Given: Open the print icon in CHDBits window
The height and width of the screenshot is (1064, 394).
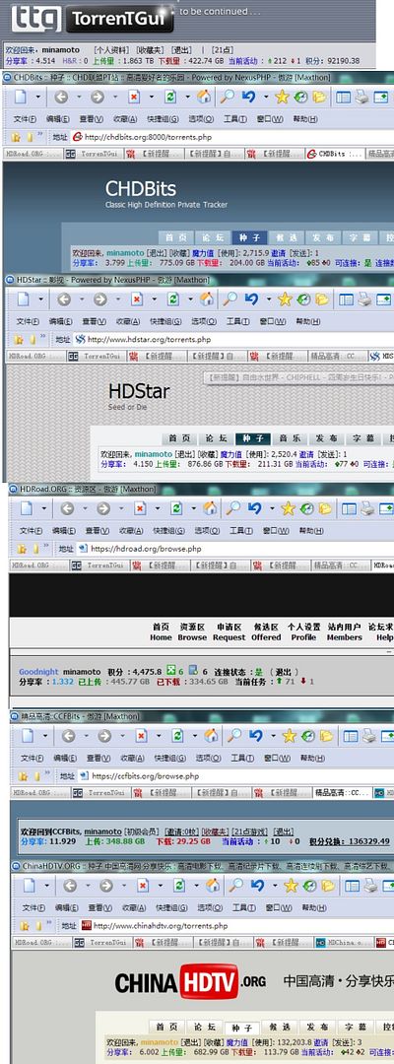Looking at the screenshot, I should click(362, 97).
